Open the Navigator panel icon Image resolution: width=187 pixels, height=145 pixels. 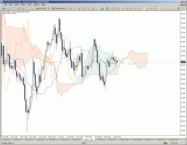[x=23, y=8]
